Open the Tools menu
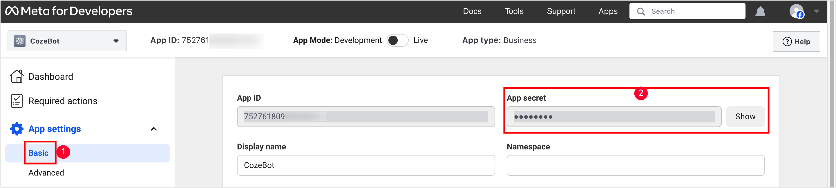The width and height of the screenshot is (836, 188). pos(514,11)
